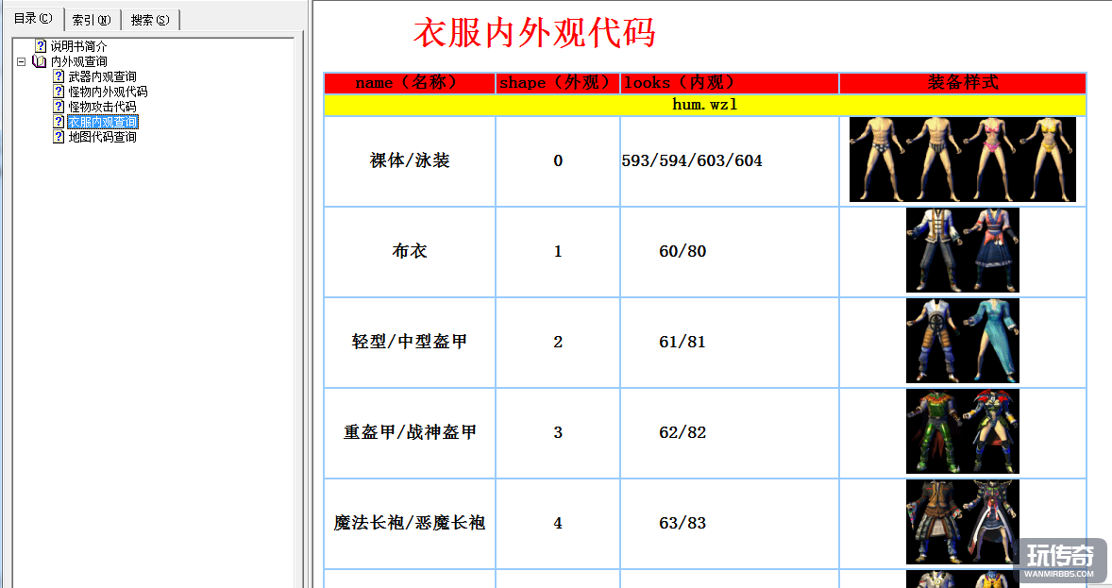Click the looks（内观）column header
This screenshot has height=588, width=1112.
(x=729, y=83)
